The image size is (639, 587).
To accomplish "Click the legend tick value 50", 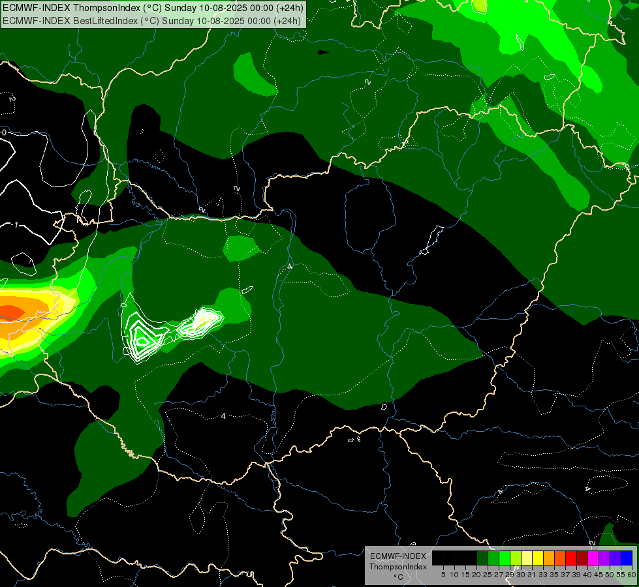I will pyautogui.click(x=609, y=575).
